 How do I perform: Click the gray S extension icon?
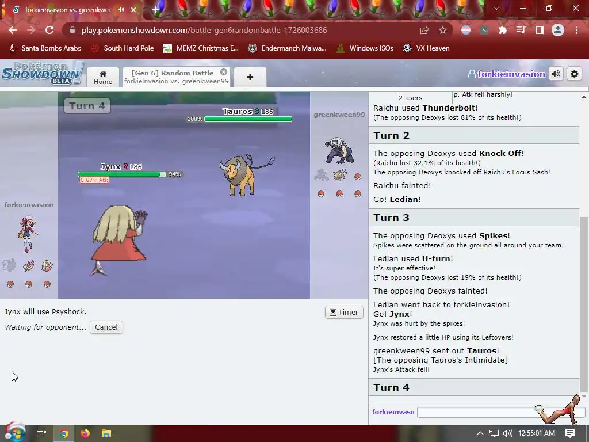[x=484, y=30]
